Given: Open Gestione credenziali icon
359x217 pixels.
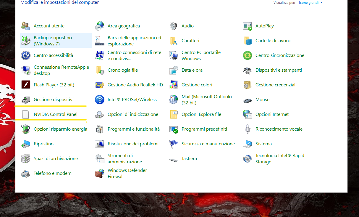Looking at the screenshot, I should pos(248,85).
